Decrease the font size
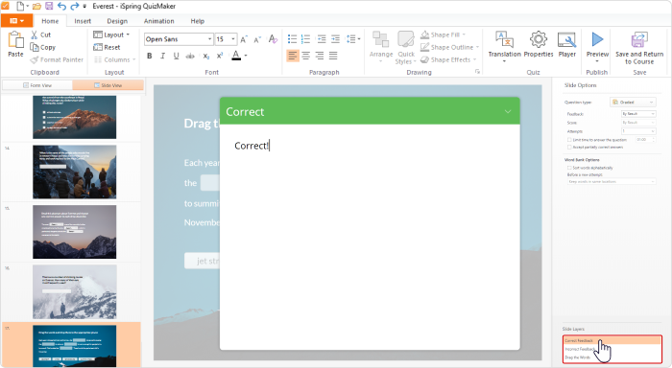Viewport: 672px width, 368px height. [257, 39]
